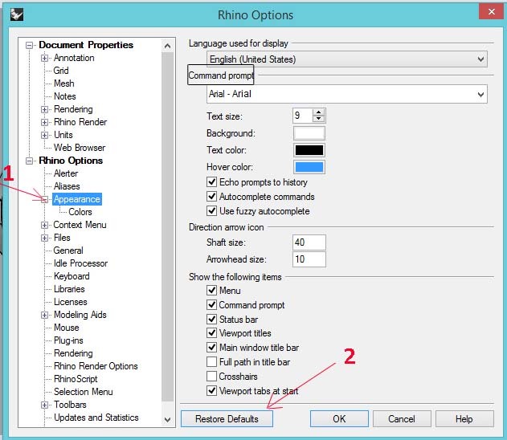Viewport: 507px width, 440px height.
Task: Toggle Echo prompts to history checkbox
Action: pyautogui.click(x=211, y=182)
